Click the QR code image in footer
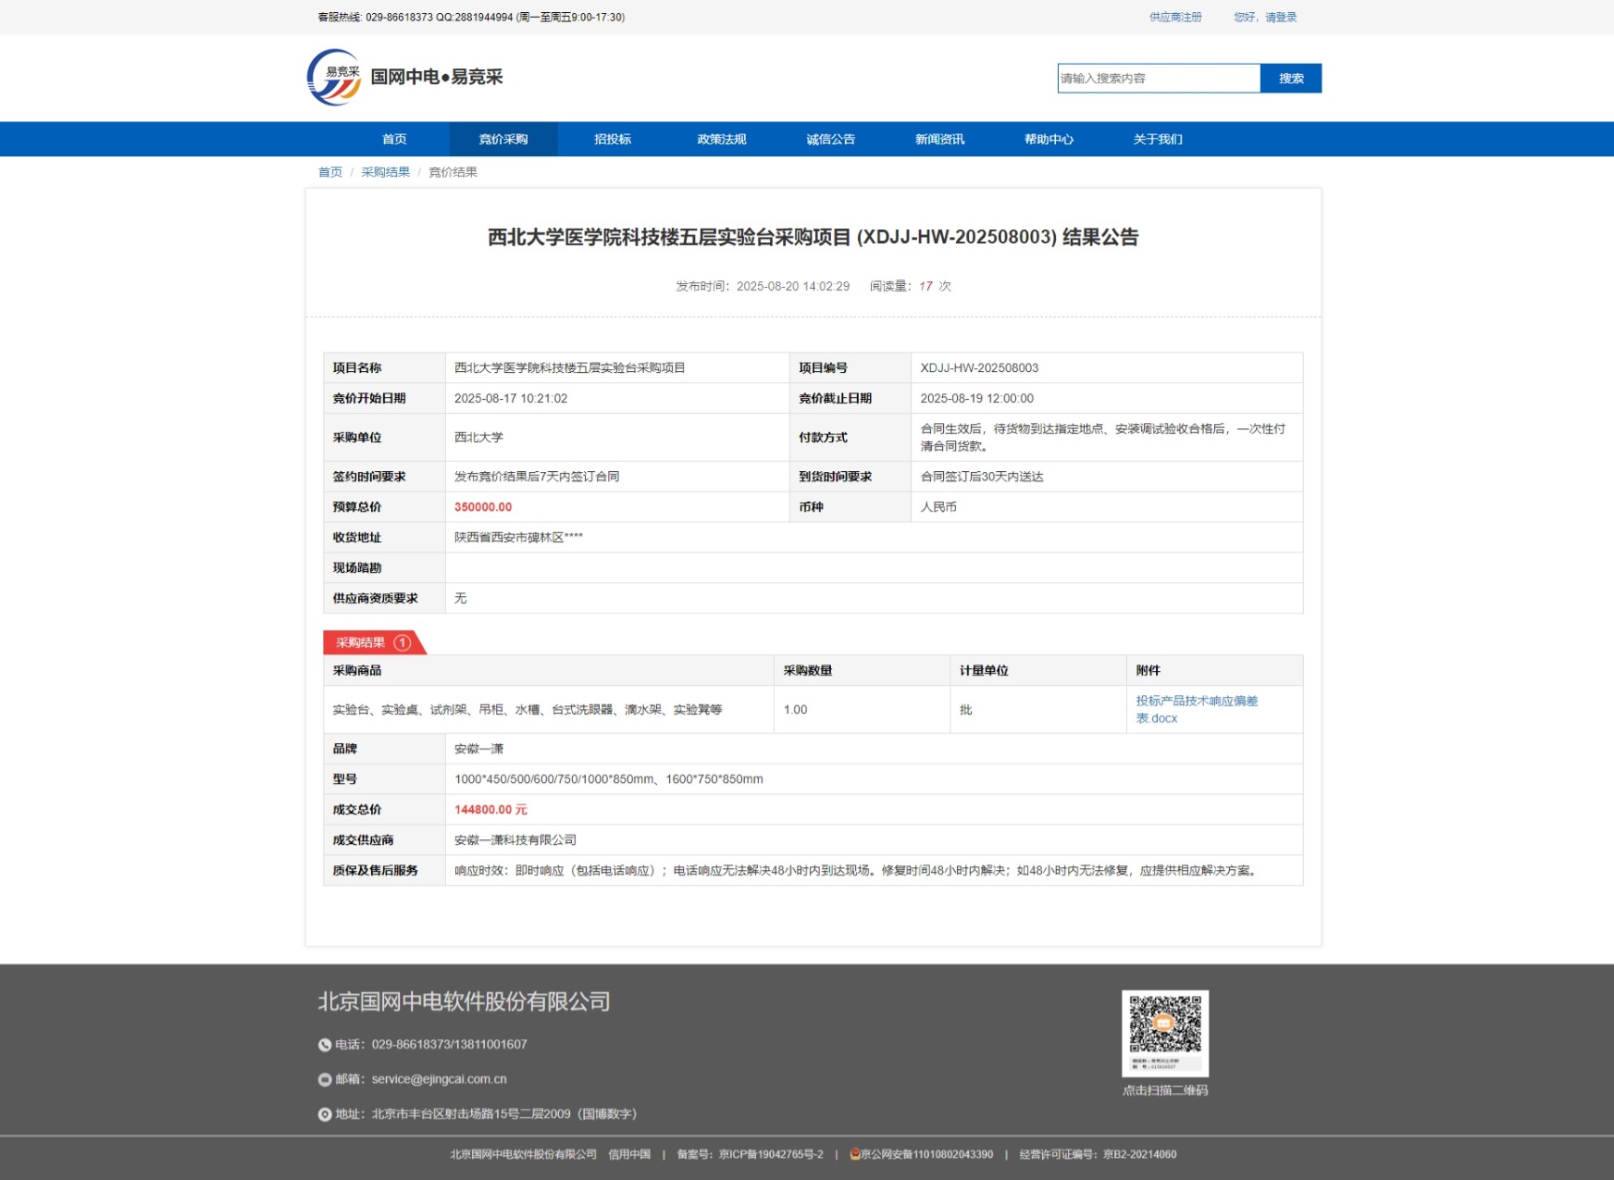Screen dimensions: 1614x1180 (x=1164, y=1033)
